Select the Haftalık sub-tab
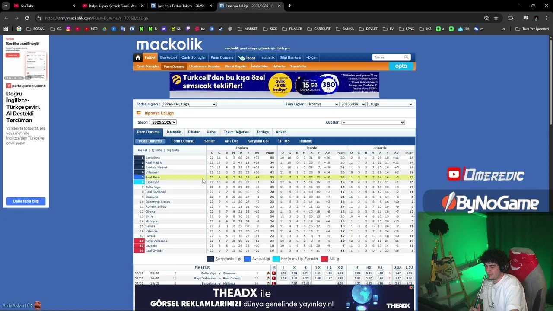This screenshot has width=553, height=311. point(305,141)
